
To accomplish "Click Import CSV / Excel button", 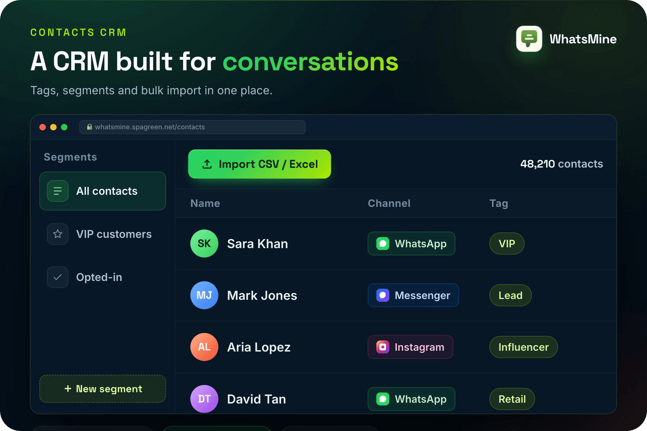I will 260,164.
